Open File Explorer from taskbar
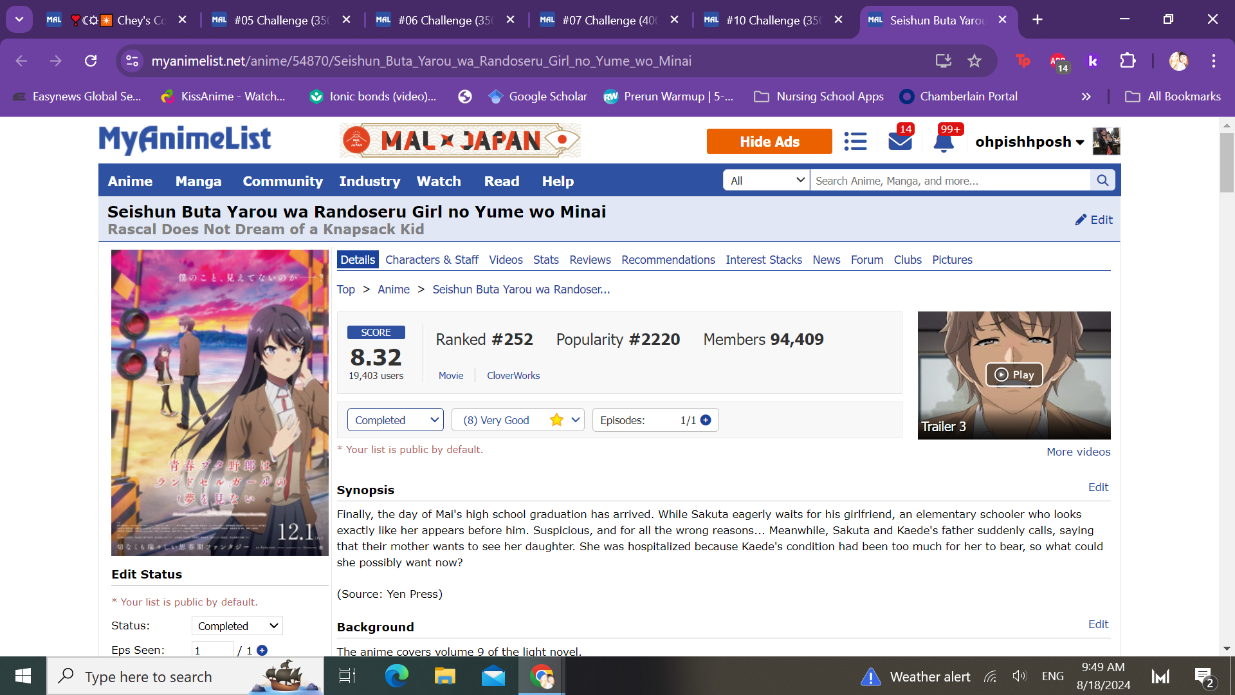Screen dimensions: 1235x695 tap(444, 676)
